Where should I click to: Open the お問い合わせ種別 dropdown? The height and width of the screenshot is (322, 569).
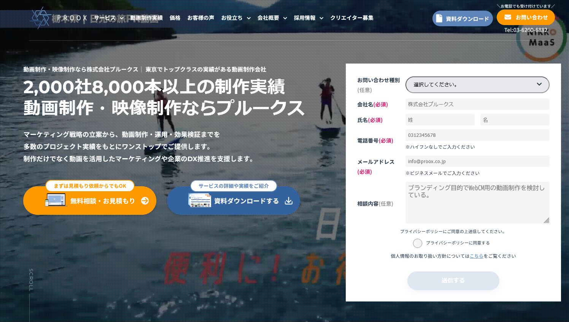(477, 84)
